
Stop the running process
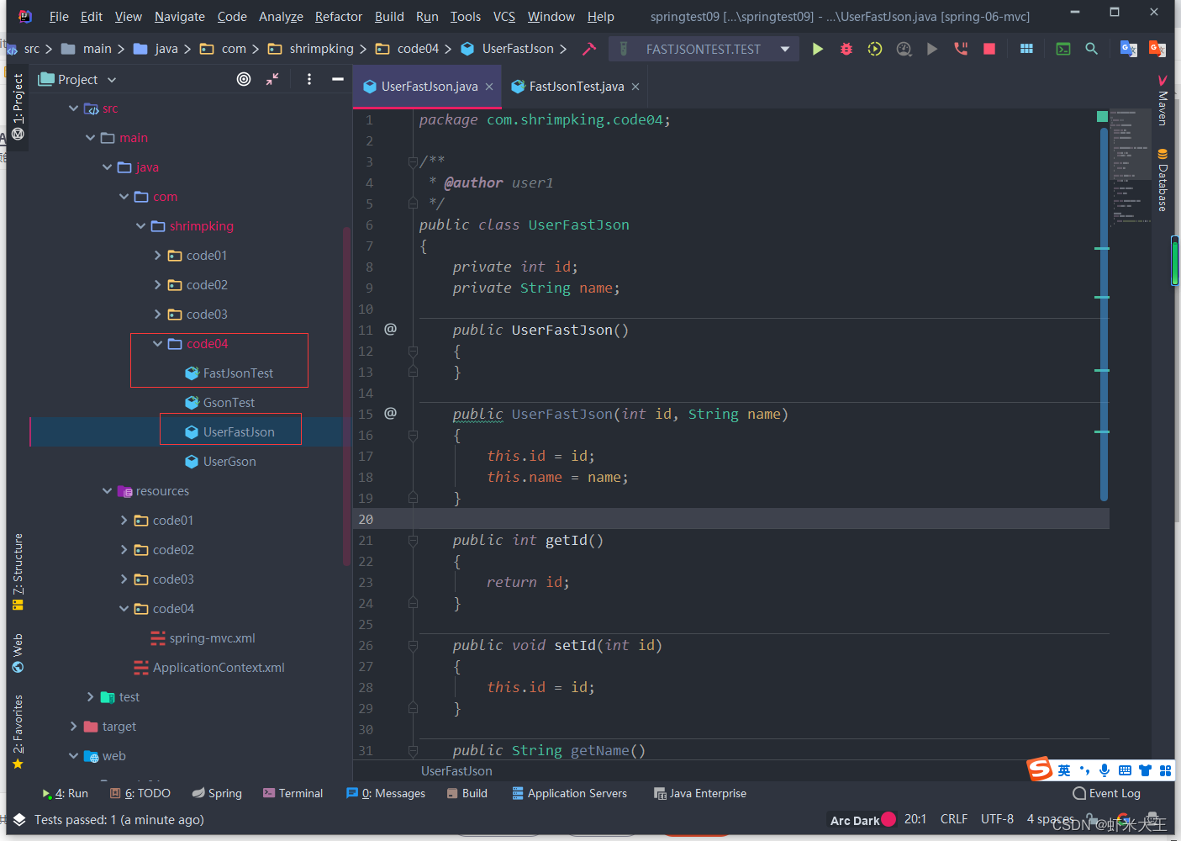(x=989, y=49)
